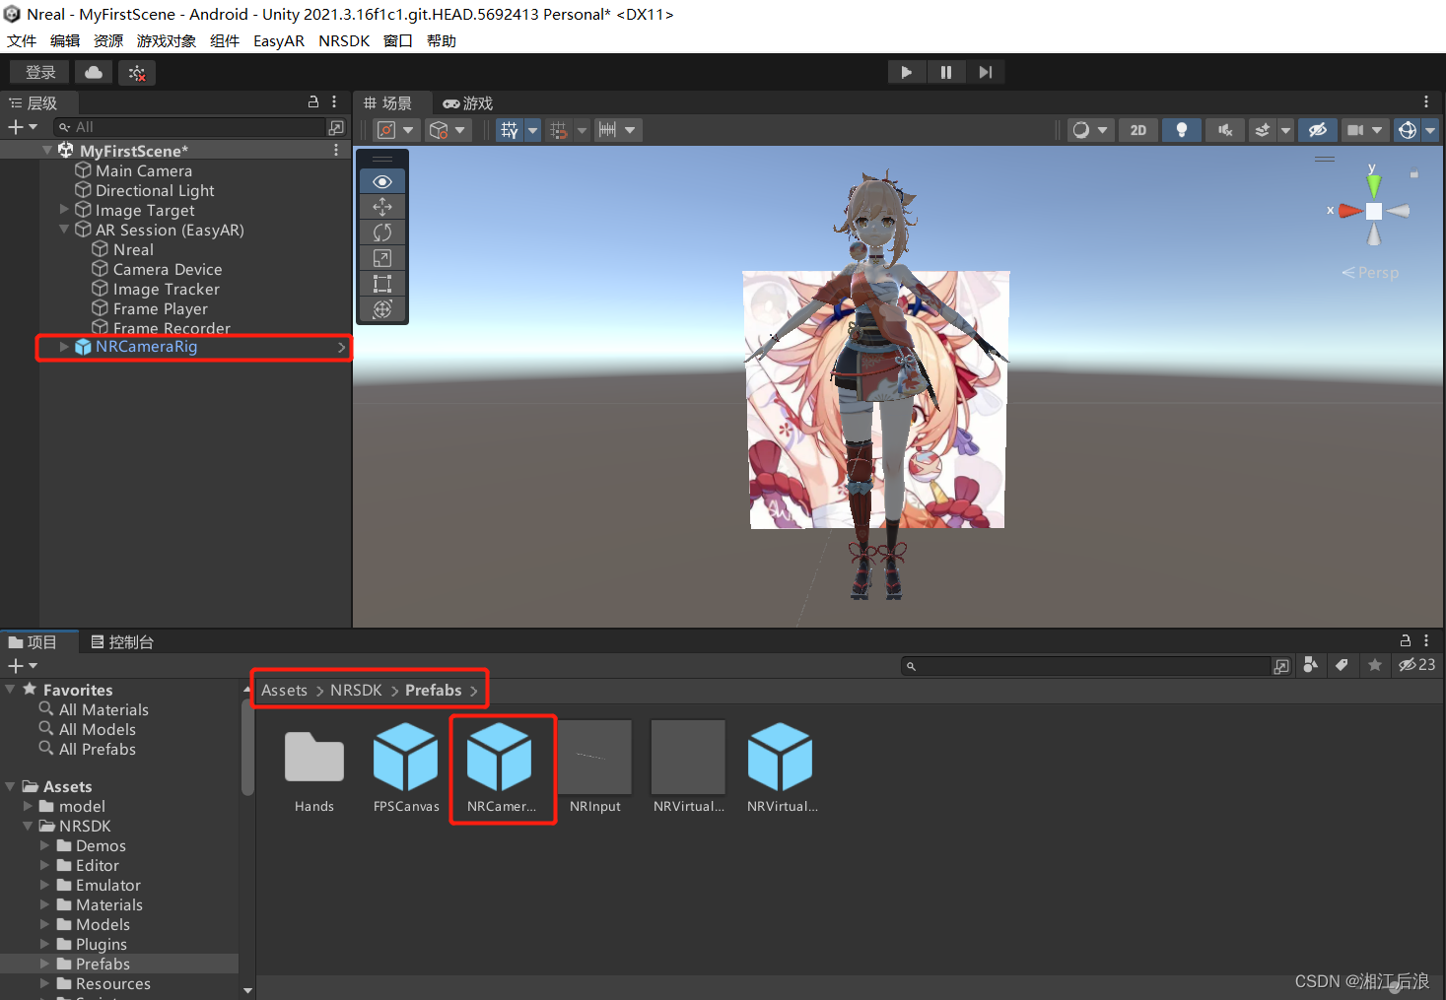Viewport: 1446px width, 1000px height.
Task: Switch to the 游戏 tab
Action: [467, 103]
